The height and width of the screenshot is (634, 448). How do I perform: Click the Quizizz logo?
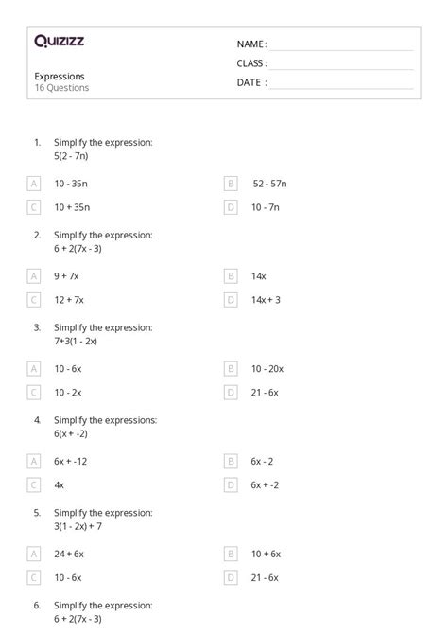59,41
